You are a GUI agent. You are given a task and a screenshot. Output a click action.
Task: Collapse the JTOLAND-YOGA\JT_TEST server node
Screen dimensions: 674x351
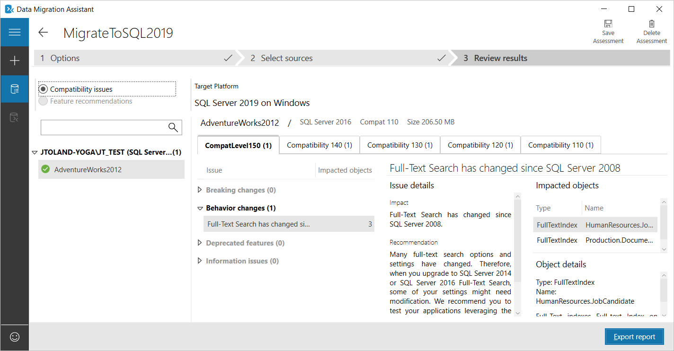click(35, 152)
